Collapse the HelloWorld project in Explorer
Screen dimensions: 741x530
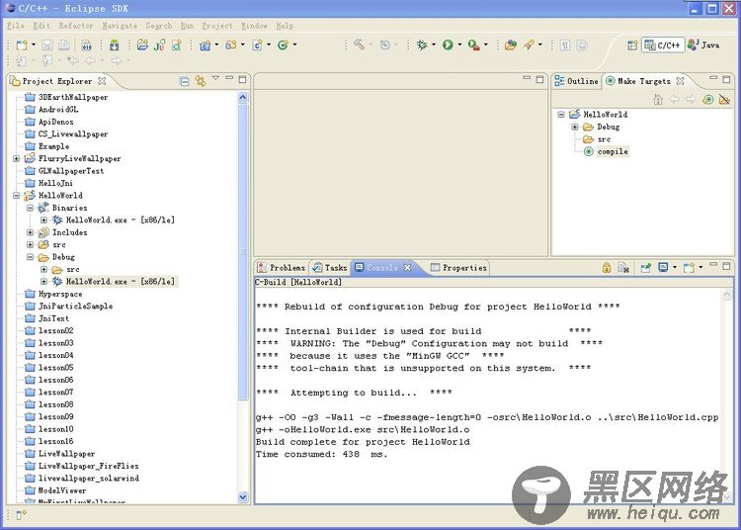17,195
